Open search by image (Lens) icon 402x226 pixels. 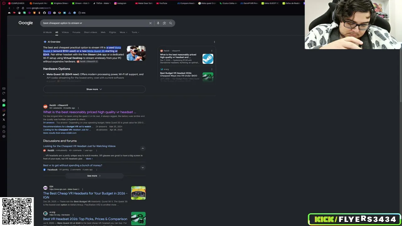164,23
